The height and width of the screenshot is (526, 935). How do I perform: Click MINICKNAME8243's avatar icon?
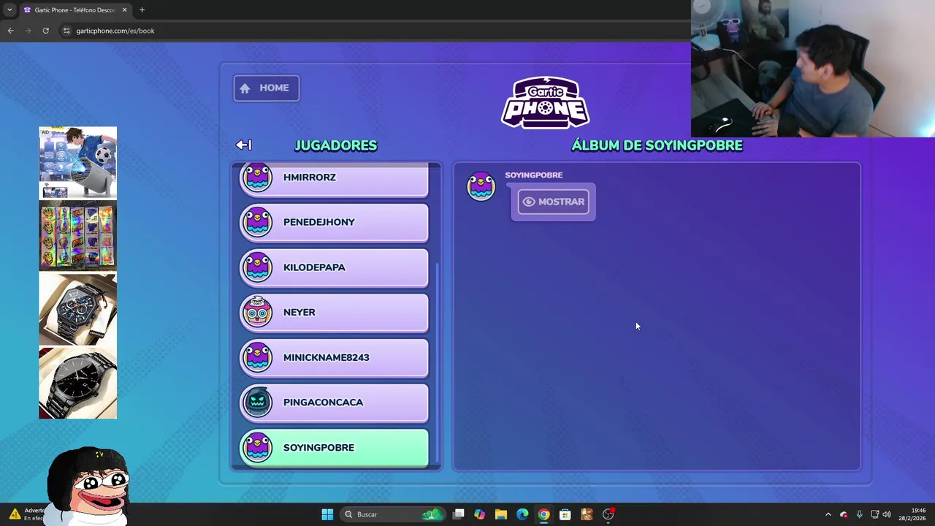click(257, 357)
